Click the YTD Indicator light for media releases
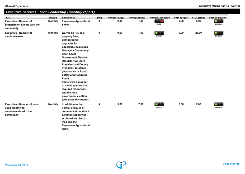Viewport: 245px width, 174px height. [x=218, y=34]
